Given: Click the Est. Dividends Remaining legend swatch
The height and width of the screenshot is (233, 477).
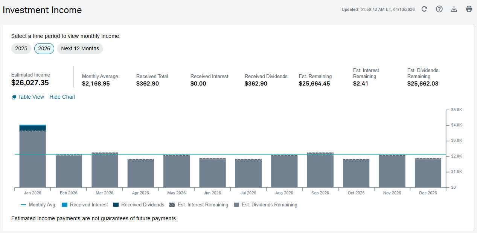Looking at the screenshot, I should pos(236,205).
